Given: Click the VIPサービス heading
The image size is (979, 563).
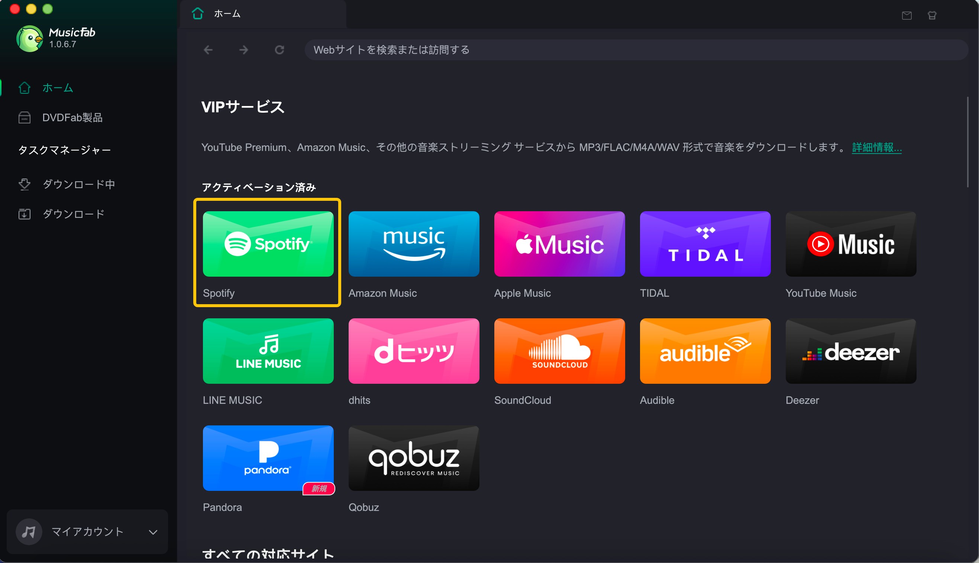Looking at the screenshot, I should 243,107.
